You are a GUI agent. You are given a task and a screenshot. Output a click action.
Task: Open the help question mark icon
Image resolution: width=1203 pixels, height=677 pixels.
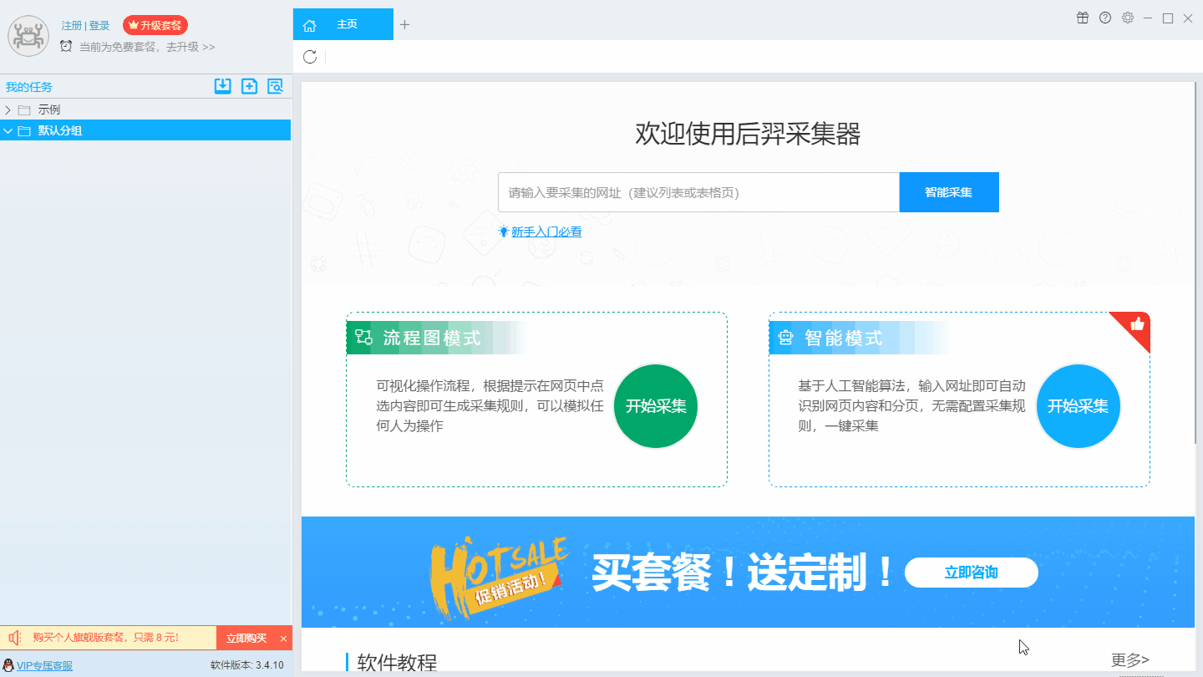point(1105,18)
